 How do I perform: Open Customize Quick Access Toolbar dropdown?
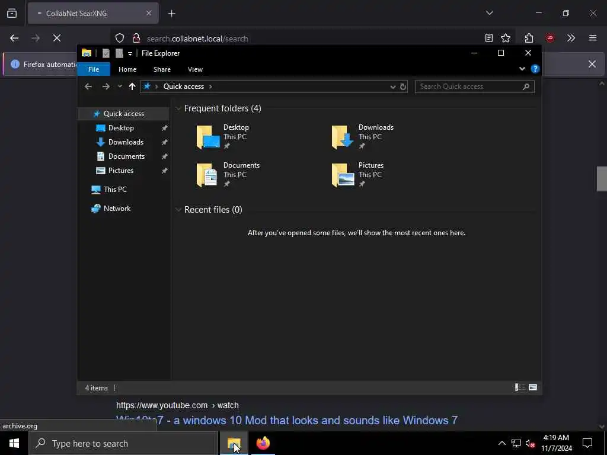[130, 54]
